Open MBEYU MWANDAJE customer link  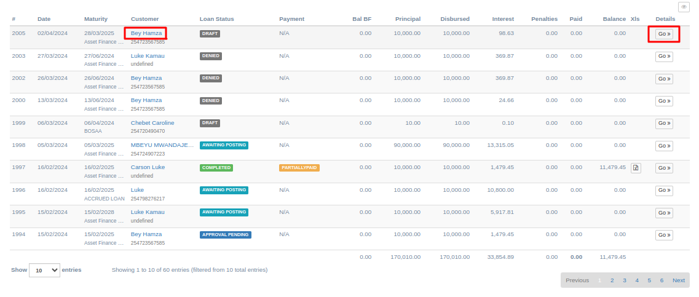pyautogui.click(x=162, y=145)
